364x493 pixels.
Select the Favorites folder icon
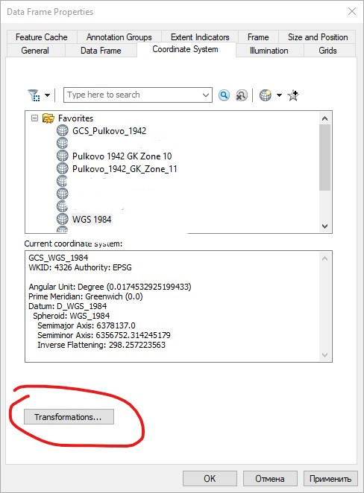48,118
